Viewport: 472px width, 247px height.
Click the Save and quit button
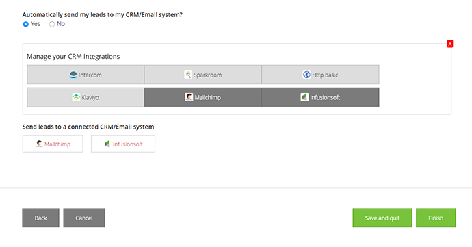(382, 218)
